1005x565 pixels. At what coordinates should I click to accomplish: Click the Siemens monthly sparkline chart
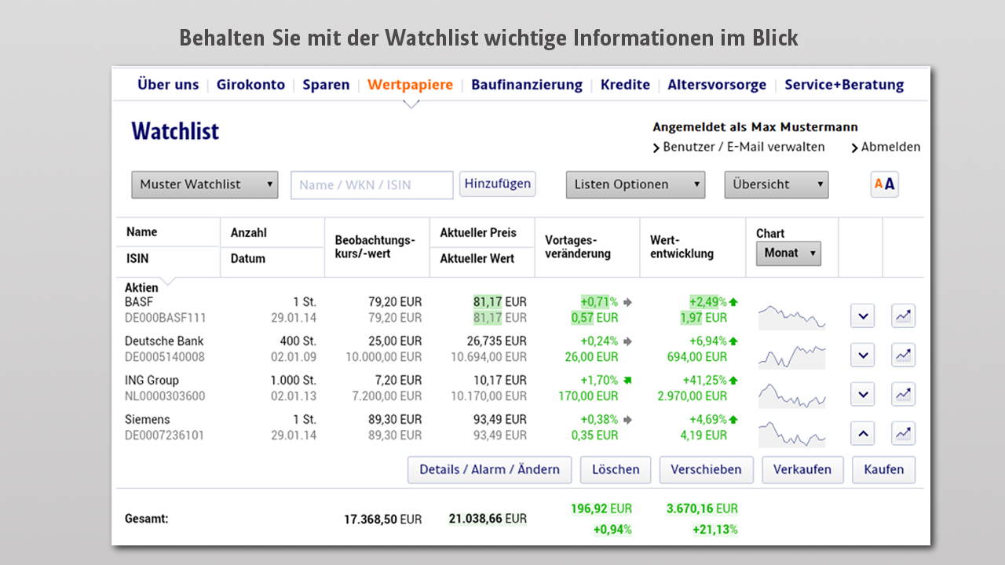pos(791,433)
